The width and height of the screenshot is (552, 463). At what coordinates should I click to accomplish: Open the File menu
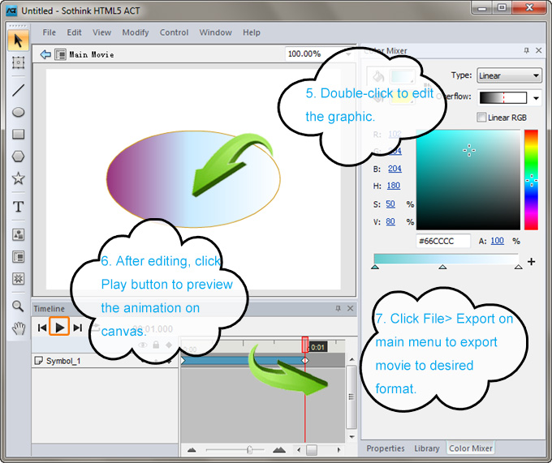click(x=49, y=32)
